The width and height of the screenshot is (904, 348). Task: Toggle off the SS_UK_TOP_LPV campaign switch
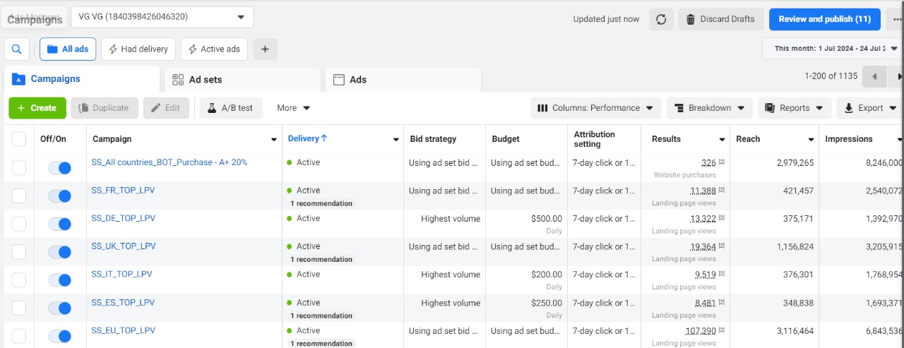60,252
